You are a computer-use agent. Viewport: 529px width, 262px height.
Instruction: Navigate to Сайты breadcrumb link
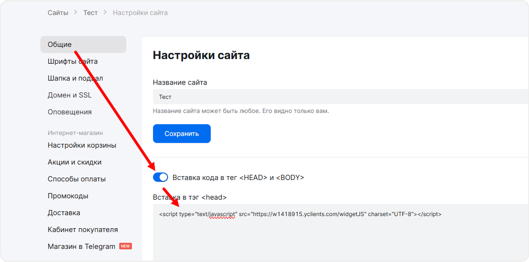pyautogui.click(x=58, y=13)
